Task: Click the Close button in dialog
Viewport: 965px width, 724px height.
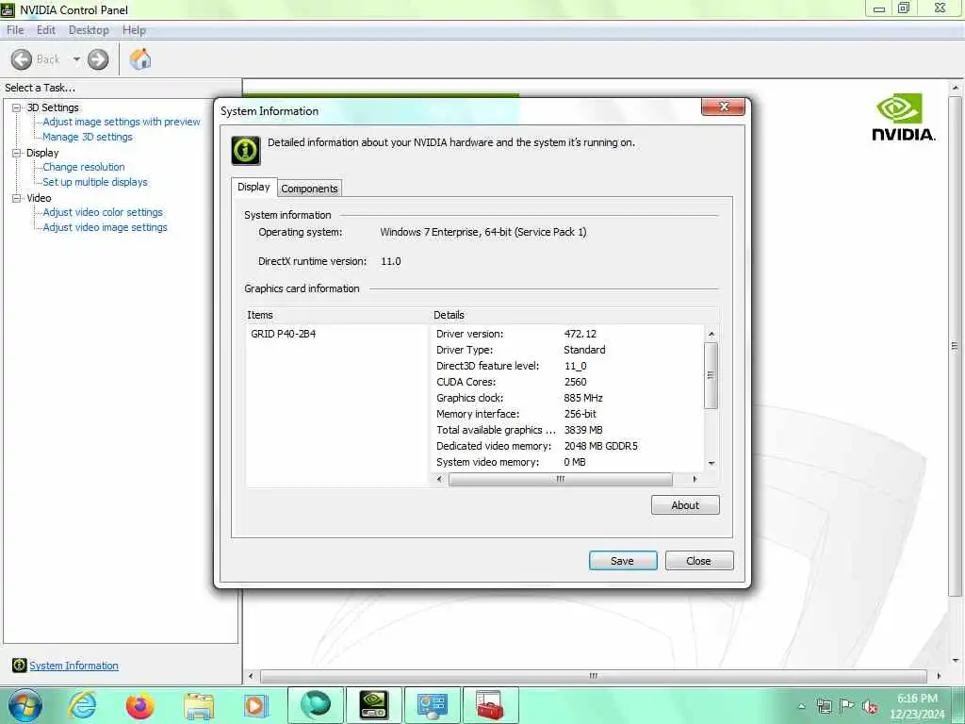Action: tap(699, 561)
